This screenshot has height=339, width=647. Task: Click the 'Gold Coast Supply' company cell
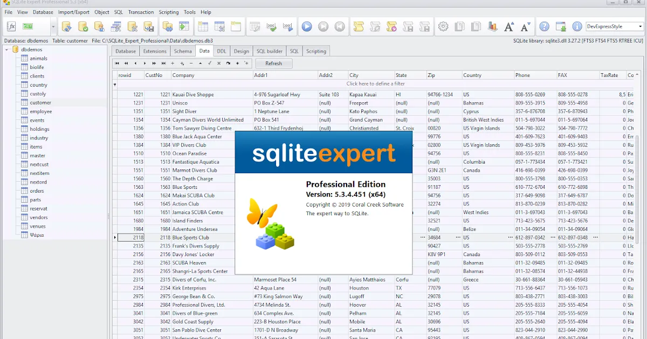tap(212, 322)
